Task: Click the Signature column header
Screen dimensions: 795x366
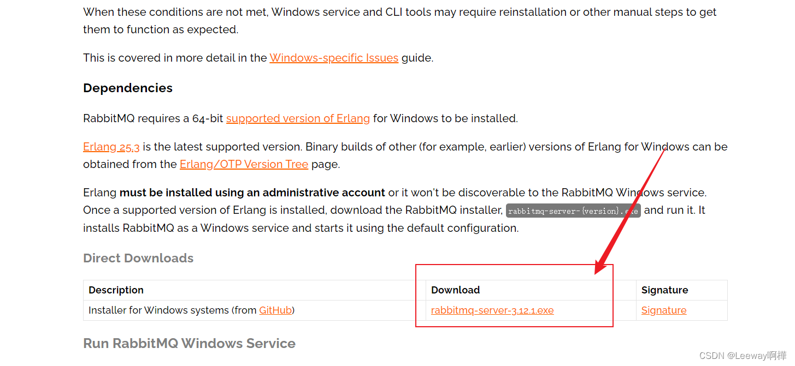Action: pos(664,290)
